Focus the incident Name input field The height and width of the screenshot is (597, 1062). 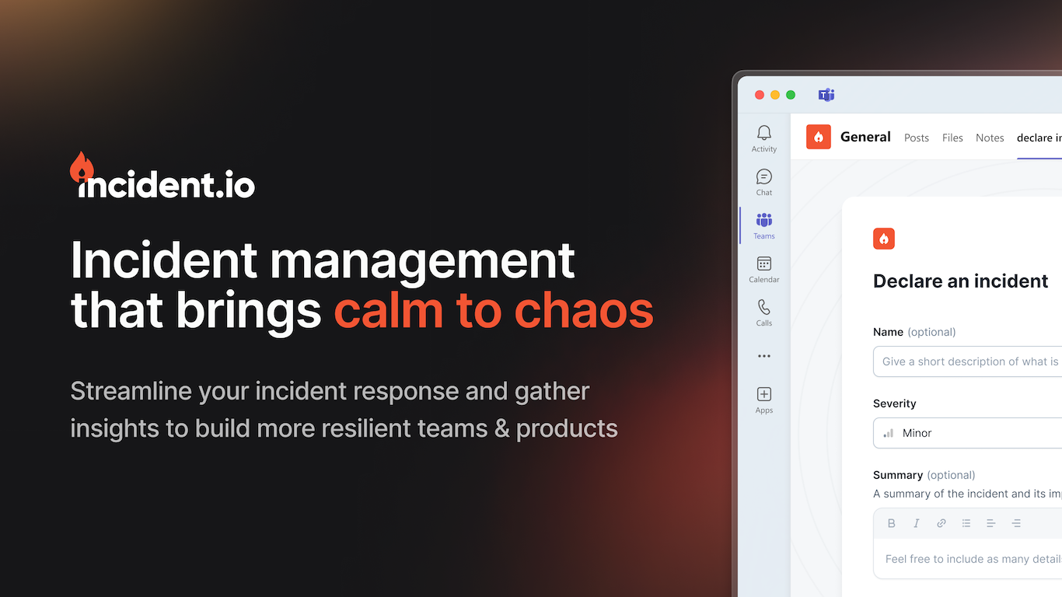[967, 361]
